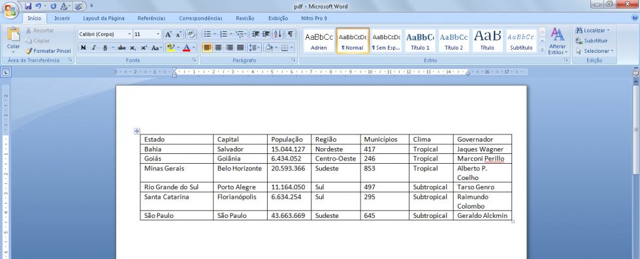
Task: Open the Parágrafo dialog launcher
Action: (x=293, y=60)
